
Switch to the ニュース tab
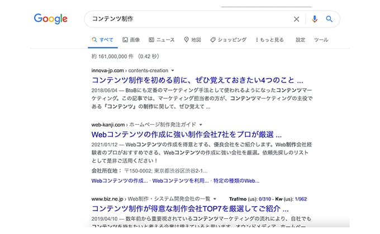161,40
